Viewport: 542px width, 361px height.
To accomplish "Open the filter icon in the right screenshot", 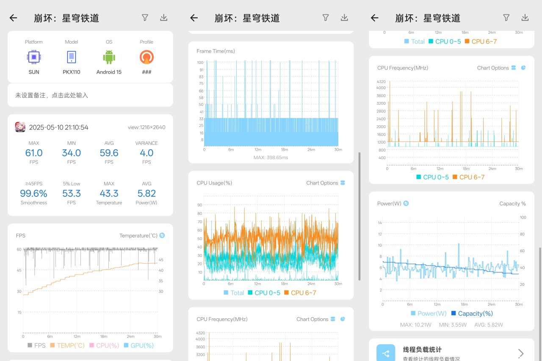I will [506, 18].
